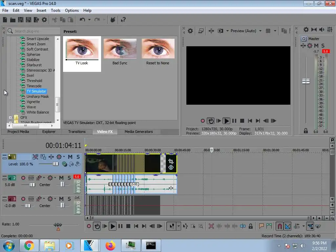Insert a marker with the marker icon
The width and height of the screenshot is (336, 252).
[261, 226]
